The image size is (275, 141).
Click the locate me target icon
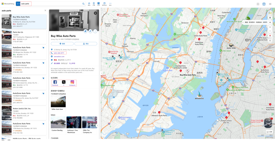tap(270, 22)
